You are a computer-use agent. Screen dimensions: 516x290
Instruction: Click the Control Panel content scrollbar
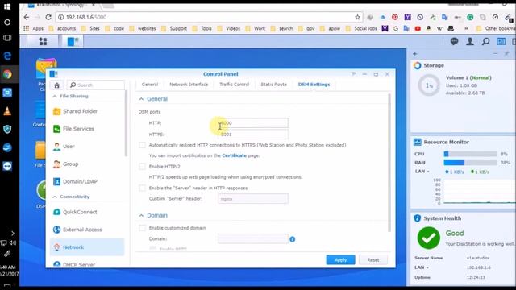tap(389, 163)
